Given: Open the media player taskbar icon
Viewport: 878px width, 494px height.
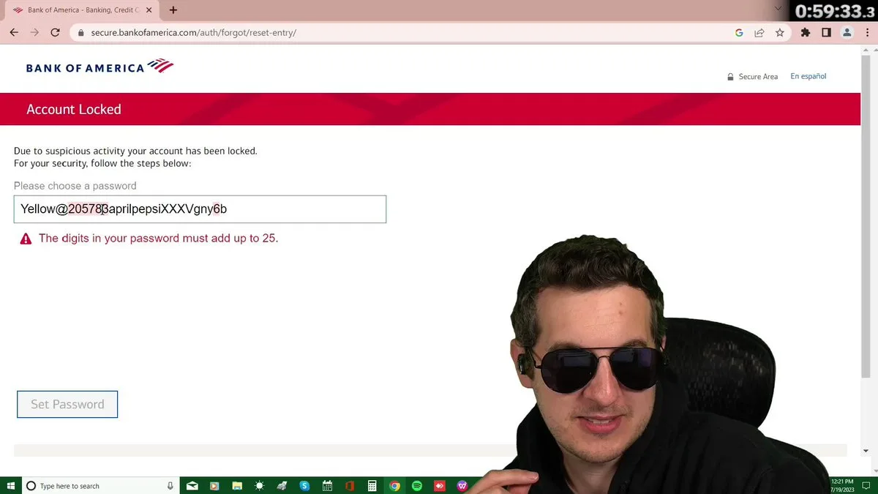Looking at the screenshot, I should click(x=214, y=486).
